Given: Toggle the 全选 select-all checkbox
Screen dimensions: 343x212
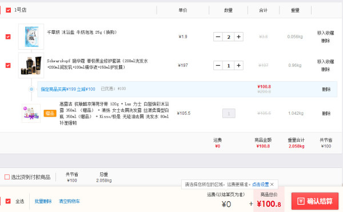Looking at the screenshot, I should (8, 201).
